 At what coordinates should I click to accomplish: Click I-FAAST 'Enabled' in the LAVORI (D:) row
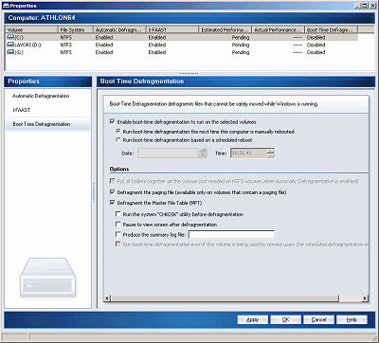tap(157, 45)
